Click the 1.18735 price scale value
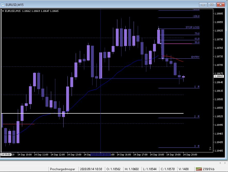The height and width of the screenshot is (172, 228). (219, 56)
